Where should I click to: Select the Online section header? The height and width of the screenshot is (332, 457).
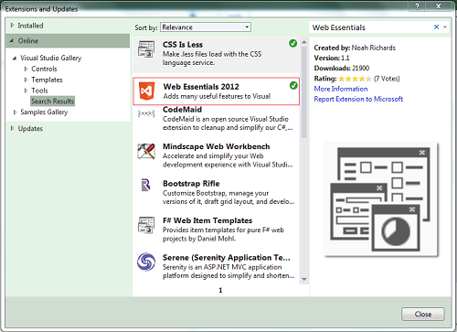pos(68,40)
